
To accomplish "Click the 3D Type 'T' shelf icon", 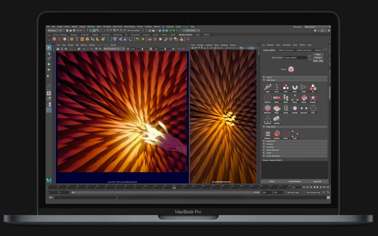I will [77, 39].
